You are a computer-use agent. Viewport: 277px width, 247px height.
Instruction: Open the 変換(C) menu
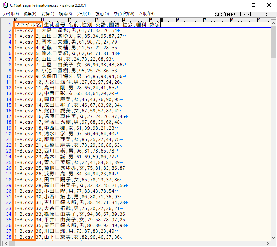coord(48,14)
